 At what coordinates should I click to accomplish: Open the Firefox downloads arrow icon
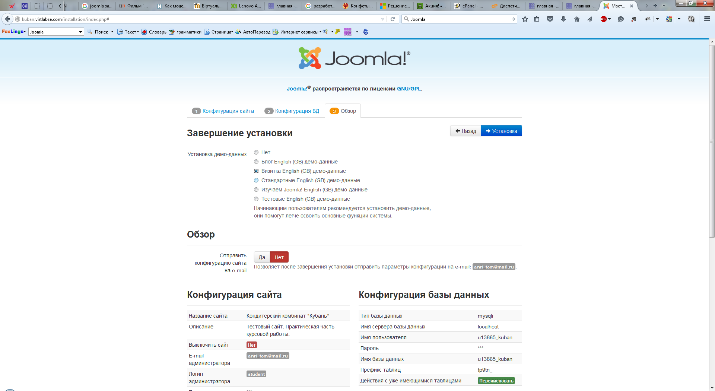pos(563,19)
